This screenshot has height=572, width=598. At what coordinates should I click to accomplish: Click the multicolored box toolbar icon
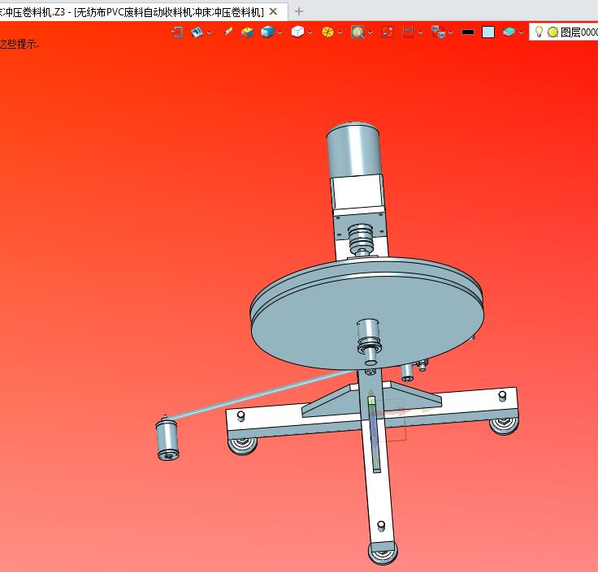248,32
